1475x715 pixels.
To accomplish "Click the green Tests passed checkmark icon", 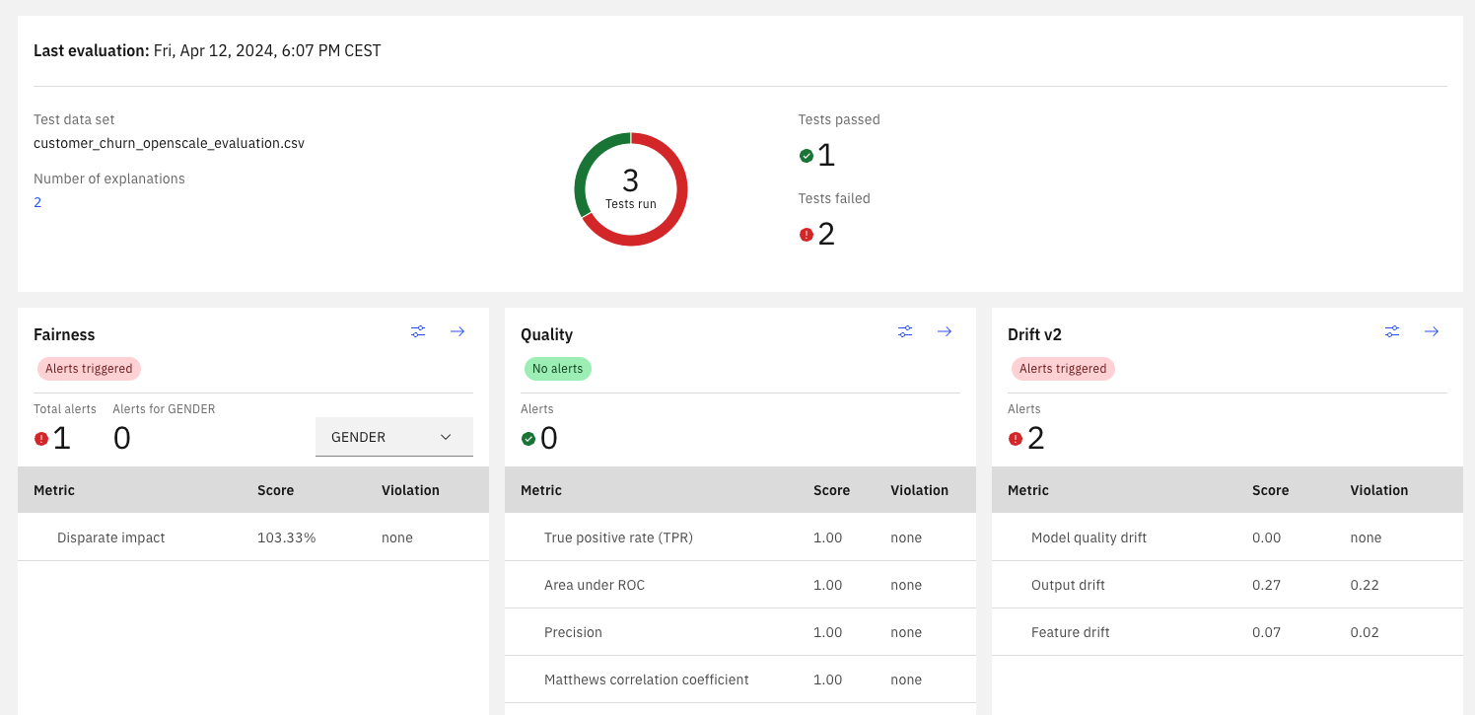I will pyautogui.click(x=807, y=156).
